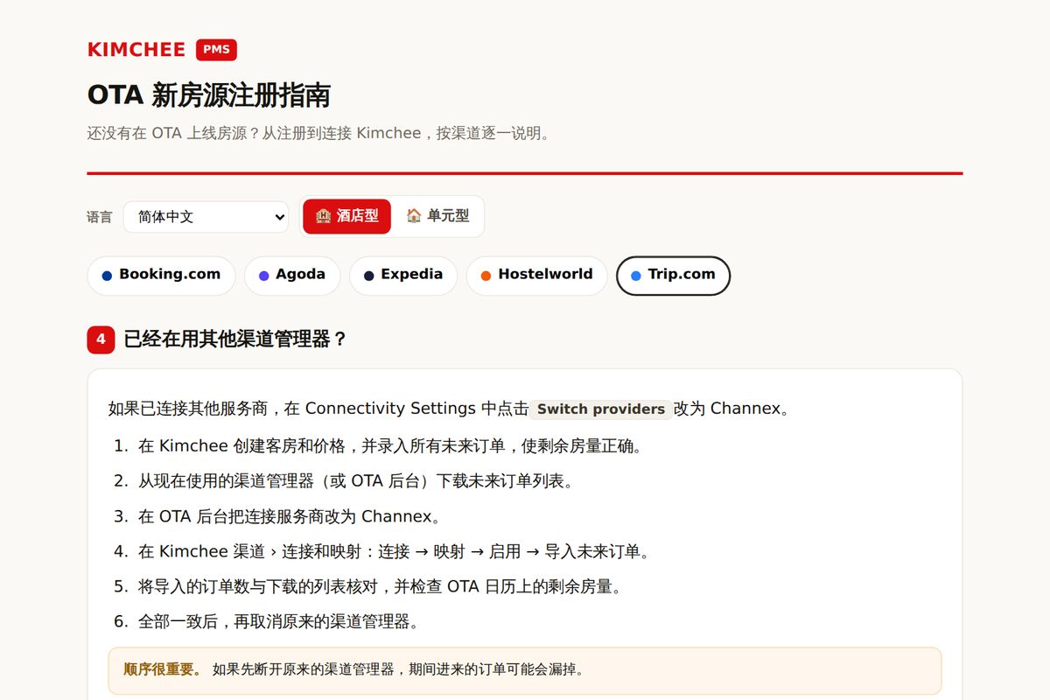1050x700 pixels.
Task: Open the 简体中文 language dropdown
Action: click(x=206, y=217)
